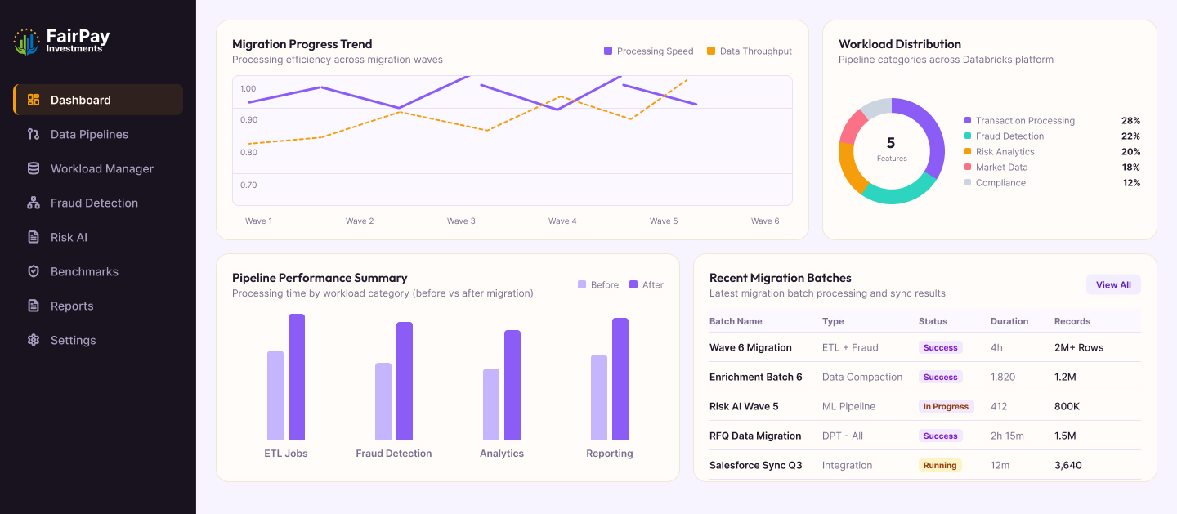Click Transaction Processing legend color dot
The image size is (1177, 514).
968,120
